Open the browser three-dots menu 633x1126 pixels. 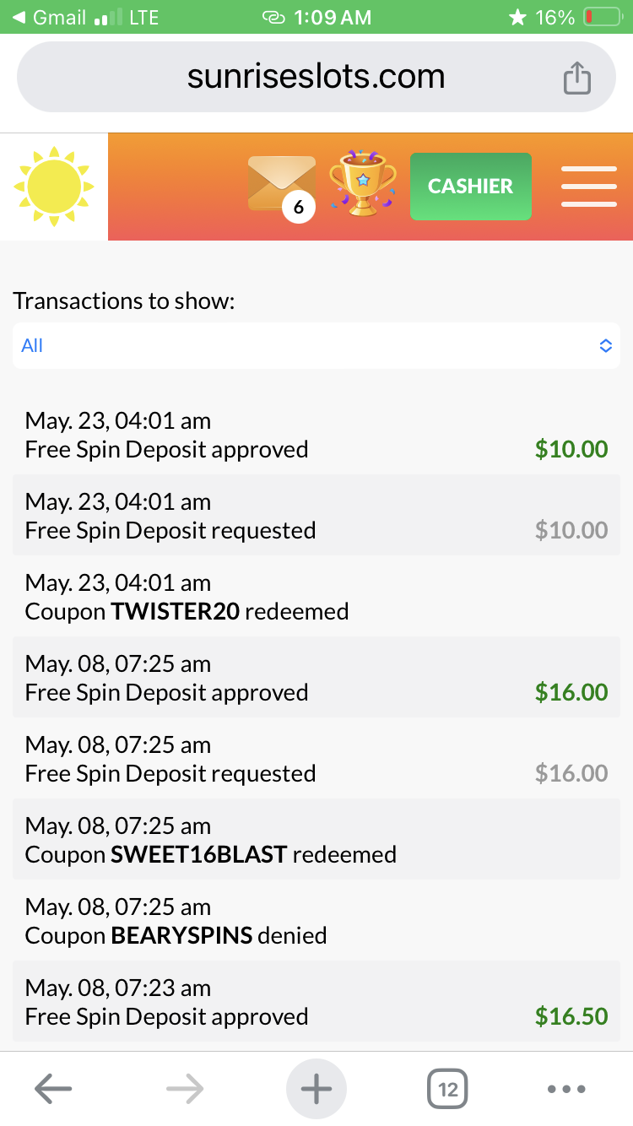(566, 1089)
